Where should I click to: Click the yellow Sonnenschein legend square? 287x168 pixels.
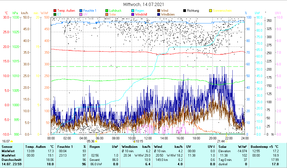point(211,11)
